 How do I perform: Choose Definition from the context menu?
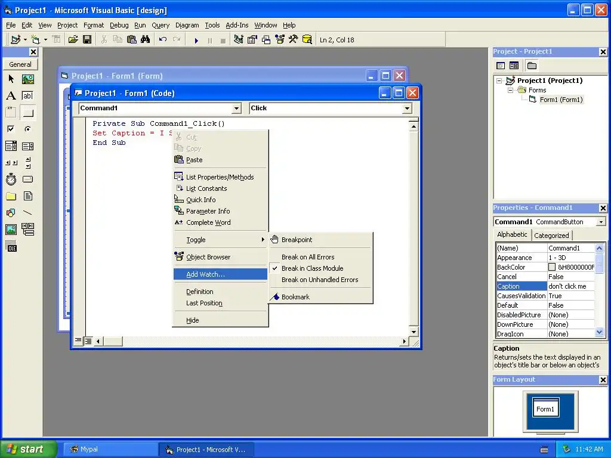pyautogui.click(x=220, y=291)
